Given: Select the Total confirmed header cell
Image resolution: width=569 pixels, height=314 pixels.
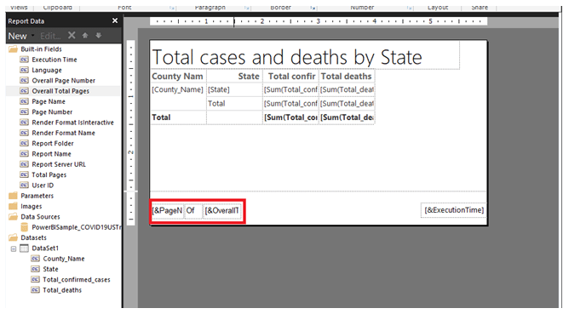Looking at the screenshot, I should point(290,77).
